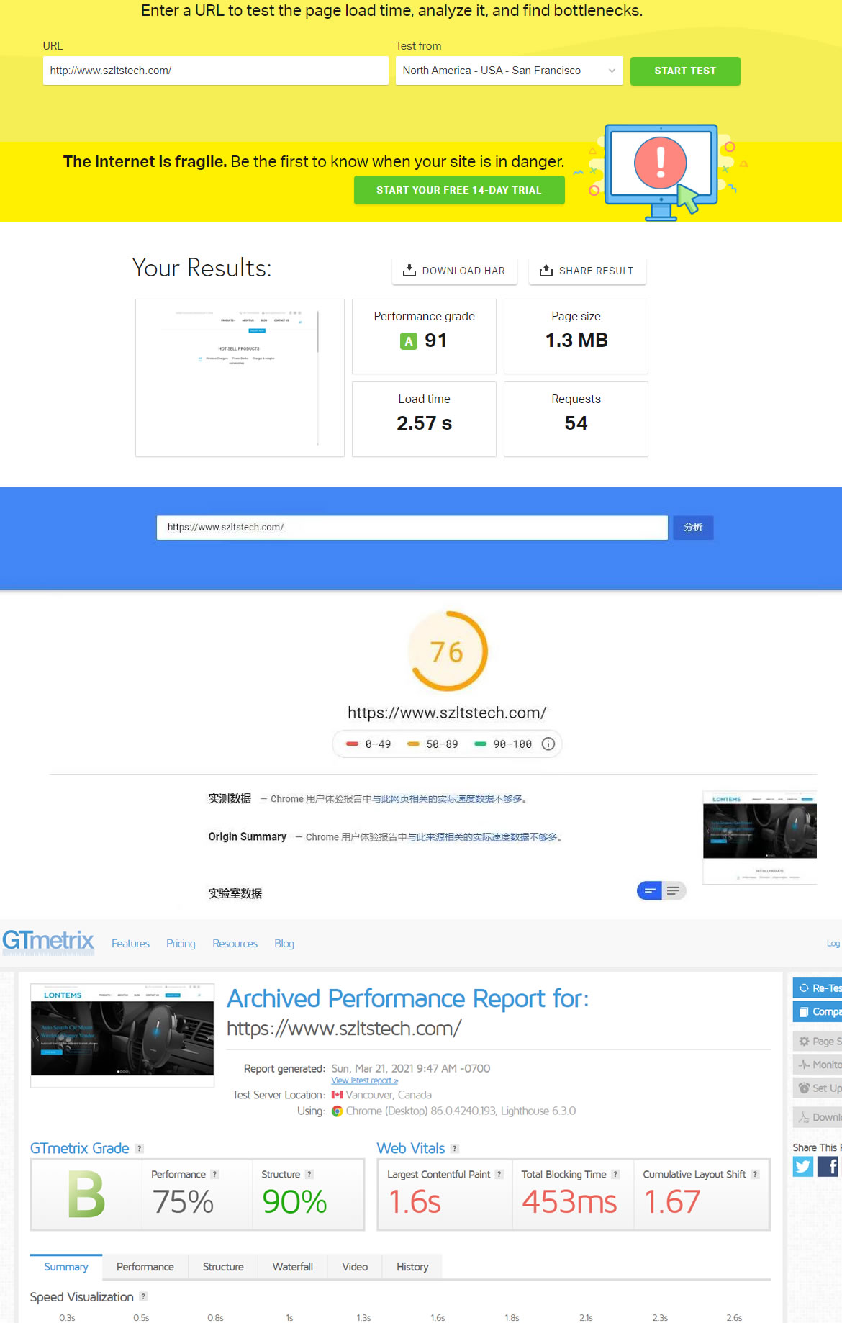Open the PageSpeed site preview thumbnail
The width and height of the screenshot is (842, 1323).
[x=760, y=836]
